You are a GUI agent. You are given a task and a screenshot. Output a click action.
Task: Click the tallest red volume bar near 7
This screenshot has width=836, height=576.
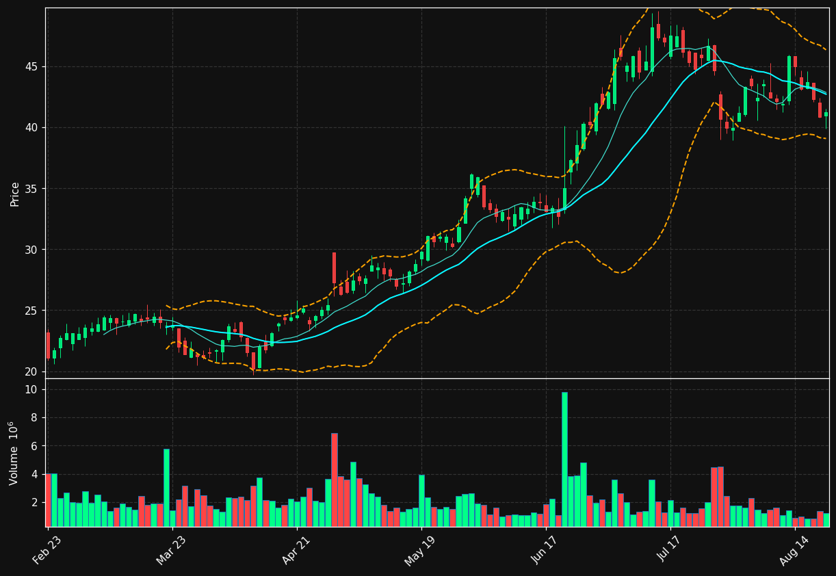click(335, 480)
